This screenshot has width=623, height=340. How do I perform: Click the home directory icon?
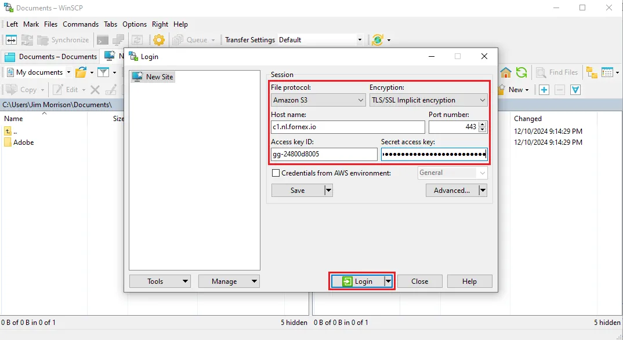click(x=506, y=72)
